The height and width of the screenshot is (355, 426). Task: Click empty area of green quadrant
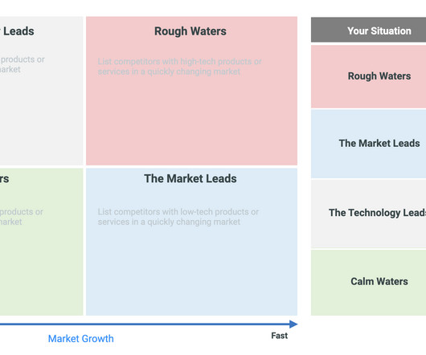click(x=41, y=271)
